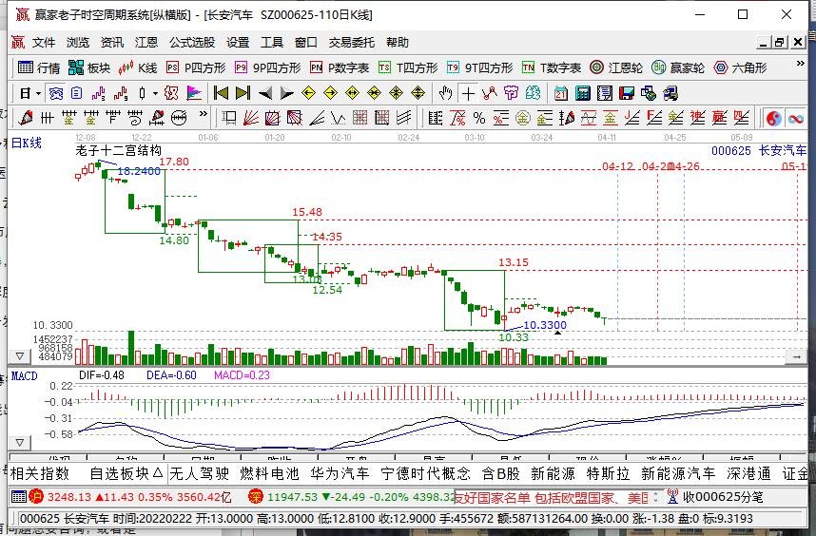This screenshot has height=536, width=816.
Task: Open the P四方形 tool
Action: point(196,67)
